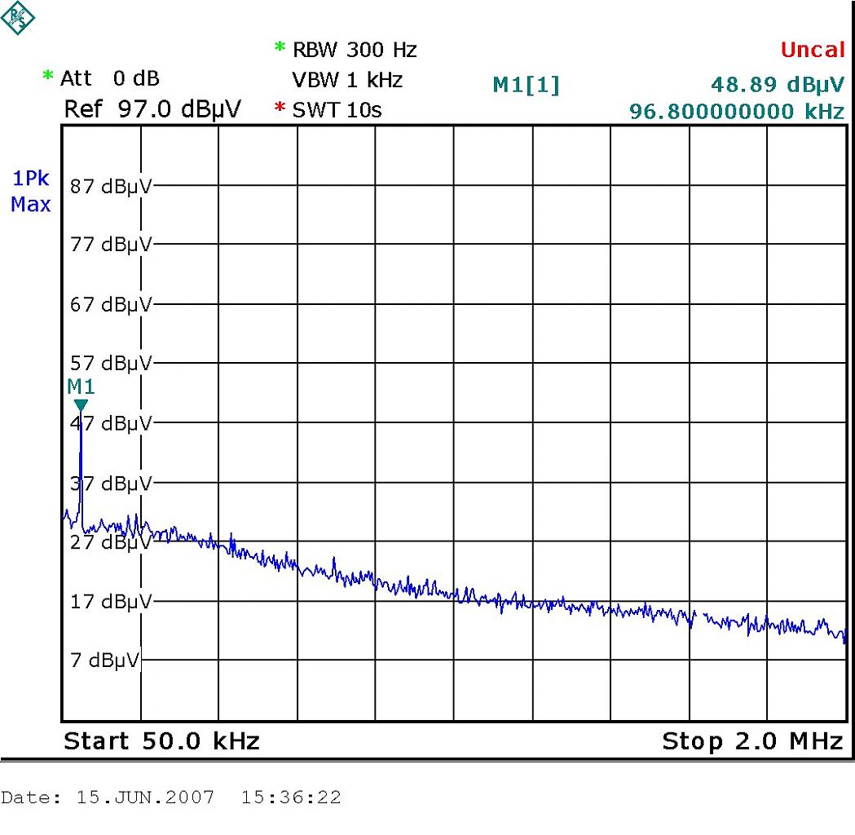Select the M1 marker label above the peak
Image resolution: width=855 pixels, height=835 pixels.
coord(81,387)
